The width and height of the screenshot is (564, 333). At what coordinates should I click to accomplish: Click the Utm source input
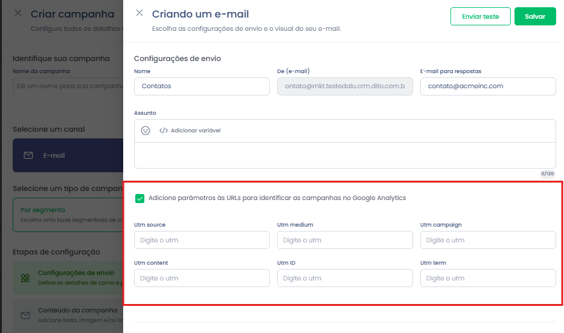pos(202,240)
